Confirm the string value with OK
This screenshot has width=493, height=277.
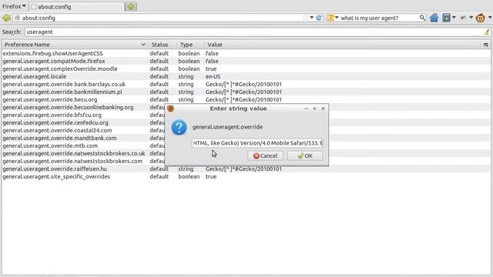305,155
